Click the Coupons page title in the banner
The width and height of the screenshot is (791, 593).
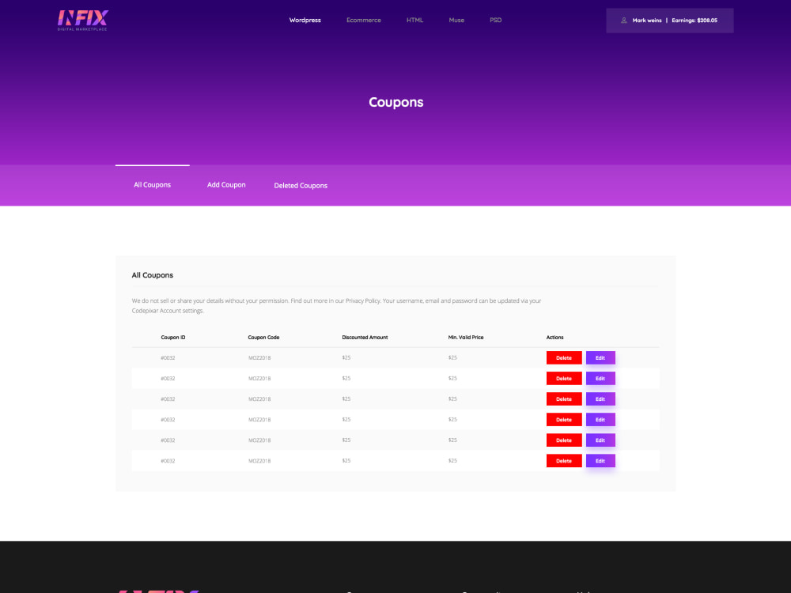[396, 102]
